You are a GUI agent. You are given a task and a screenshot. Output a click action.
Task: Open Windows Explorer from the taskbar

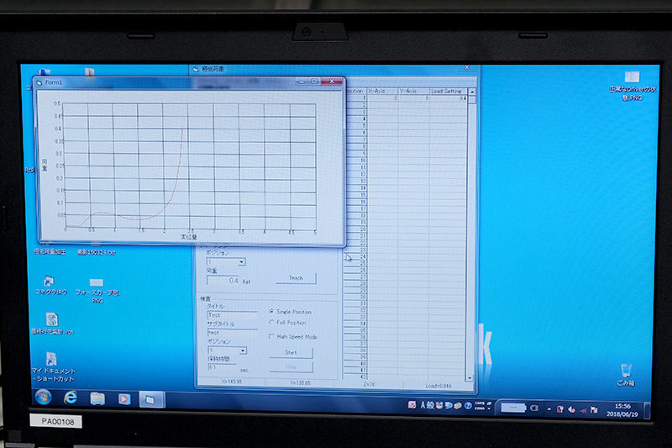coord(97,398)
